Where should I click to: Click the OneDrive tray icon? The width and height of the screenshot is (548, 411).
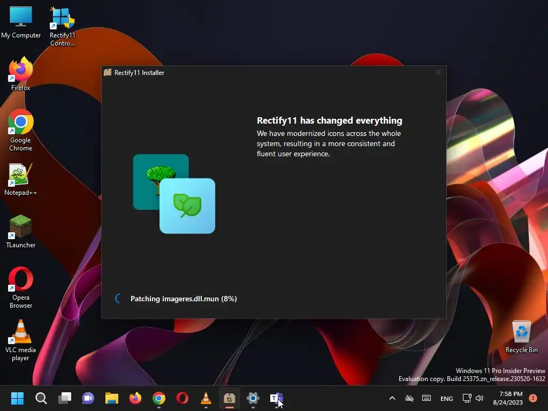pos(409,398)
